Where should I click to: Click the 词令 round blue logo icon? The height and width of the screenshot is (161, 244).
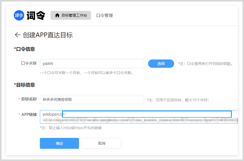(19, 15)
